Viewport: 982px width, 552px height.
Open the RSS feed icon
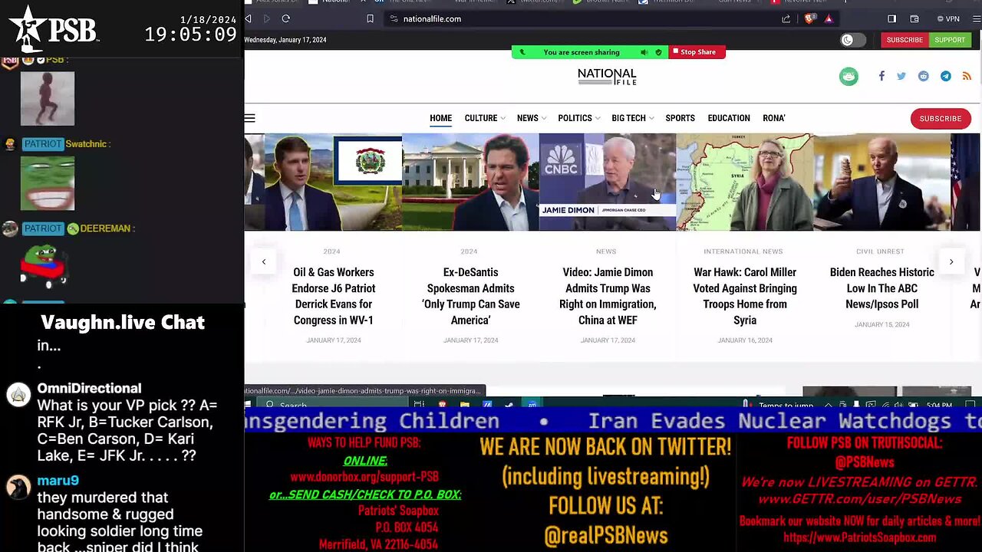[x=967, y=76]
